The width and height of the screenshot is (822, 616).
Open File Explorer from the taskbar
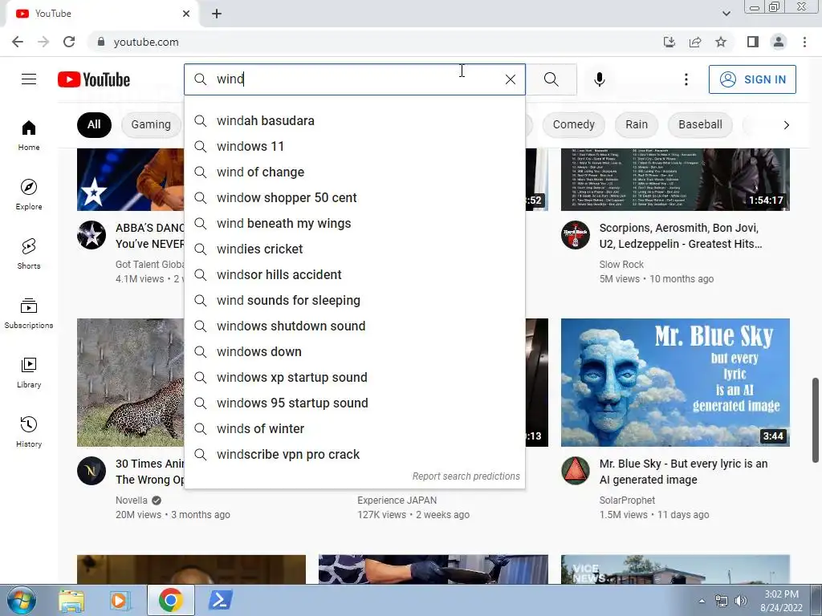tap(71, 600)
